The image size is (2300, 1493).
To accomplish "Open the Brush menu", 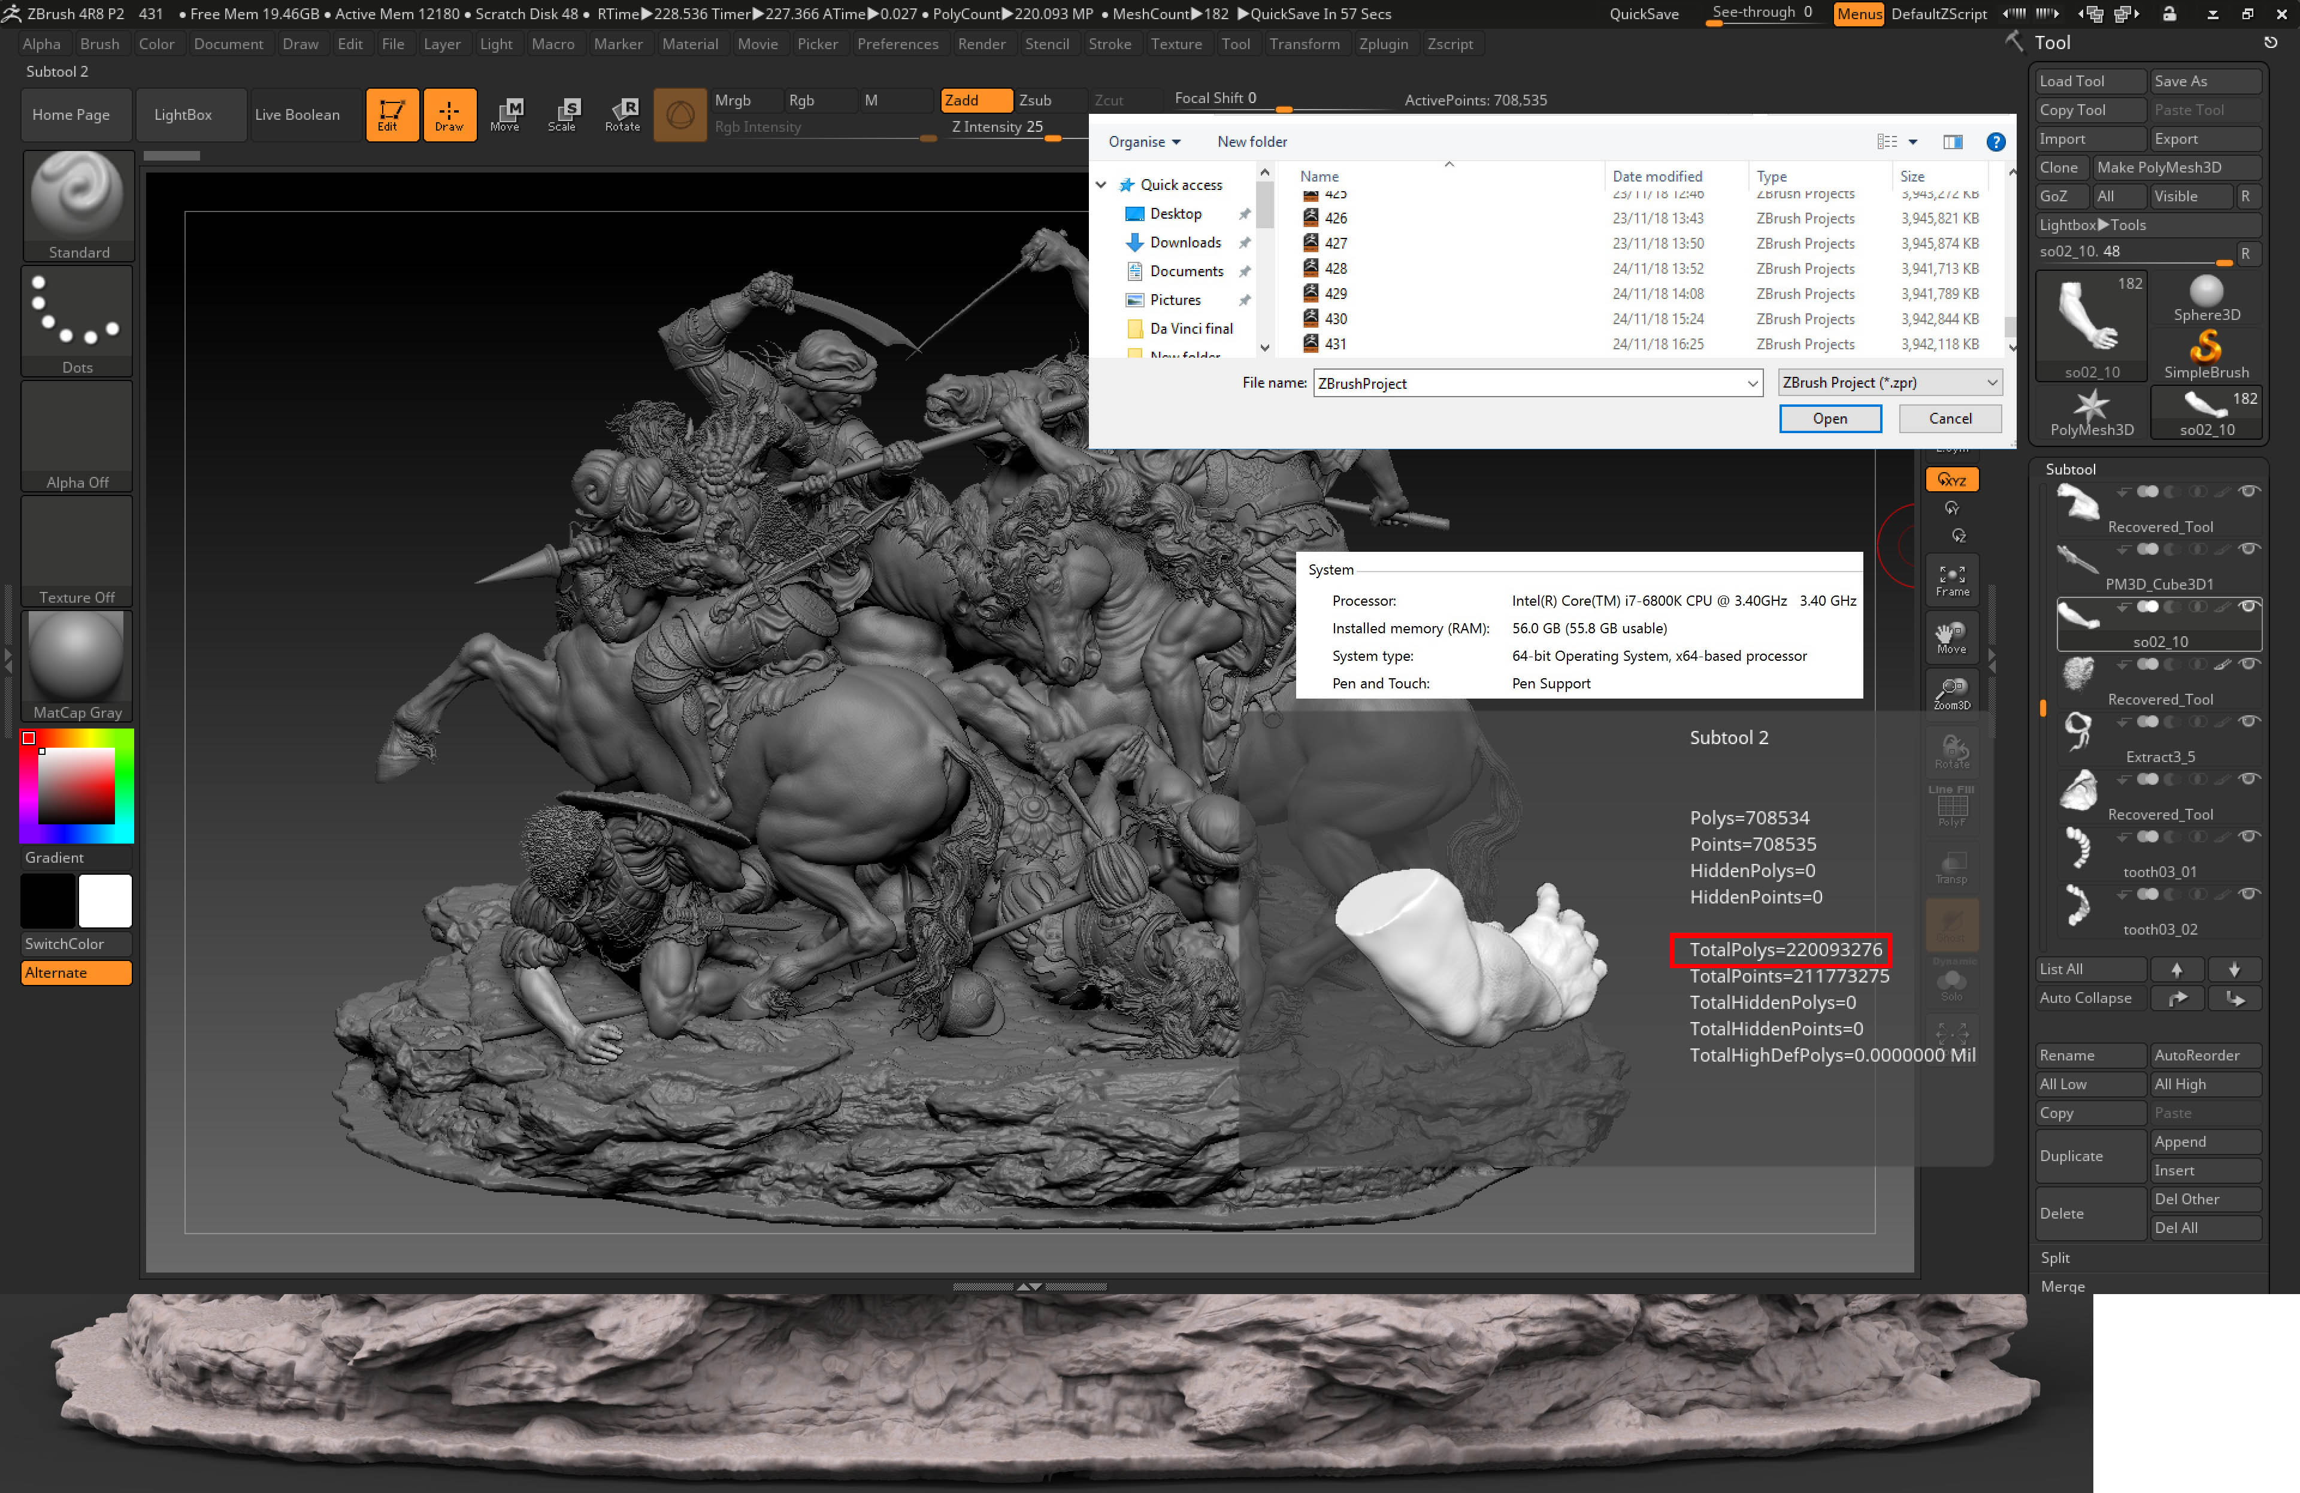I will pos(99,44).
